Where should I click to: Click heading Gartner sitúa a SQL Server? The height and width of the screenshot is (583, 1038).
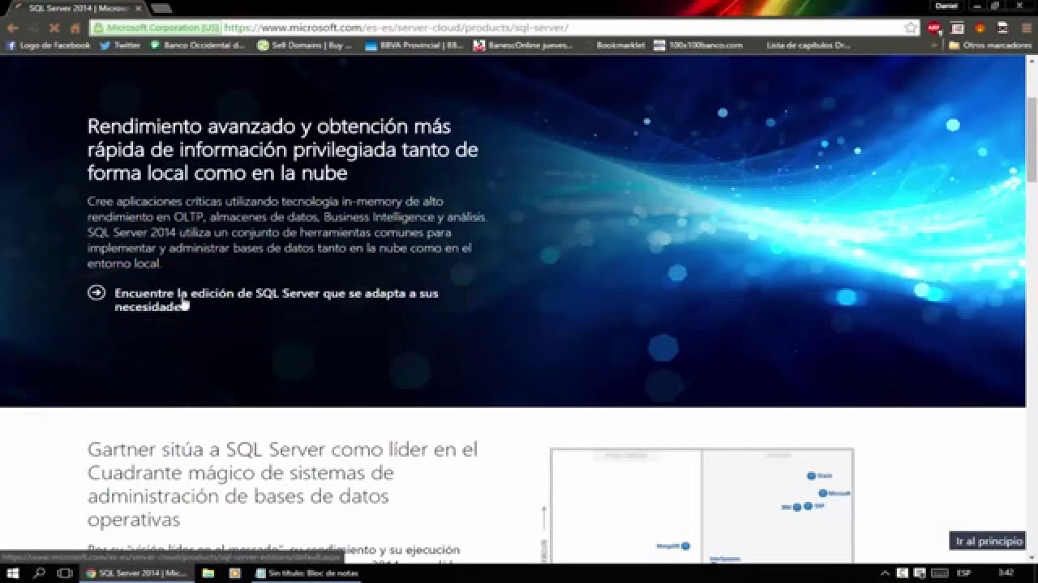tap(283, 484)
